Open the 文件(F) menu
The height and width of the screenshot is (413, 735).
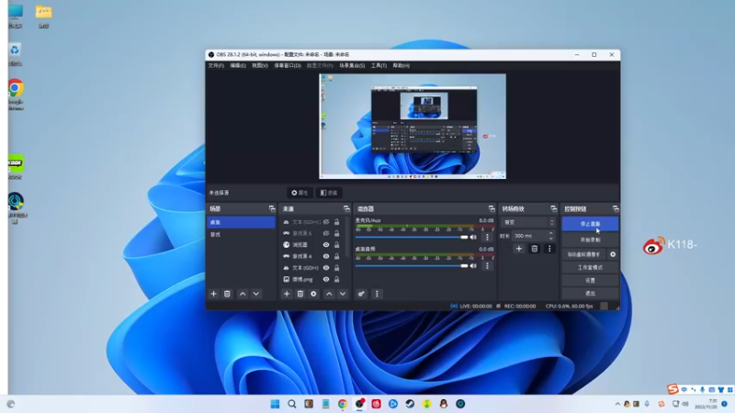tap(216, 65)
